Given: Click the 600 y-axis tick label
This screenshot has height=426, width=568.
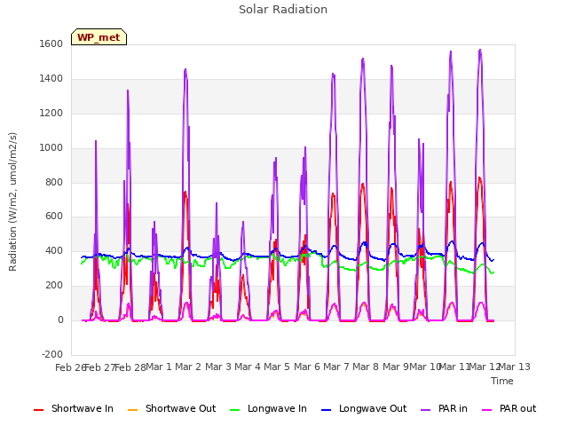Looking at the screenshot, I should [54, 217].
